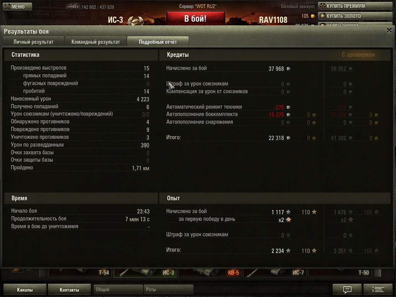Click the gold coins icon beside 105
The width and height of the screenshot is (396, 297).
click(x=312, y=16)
